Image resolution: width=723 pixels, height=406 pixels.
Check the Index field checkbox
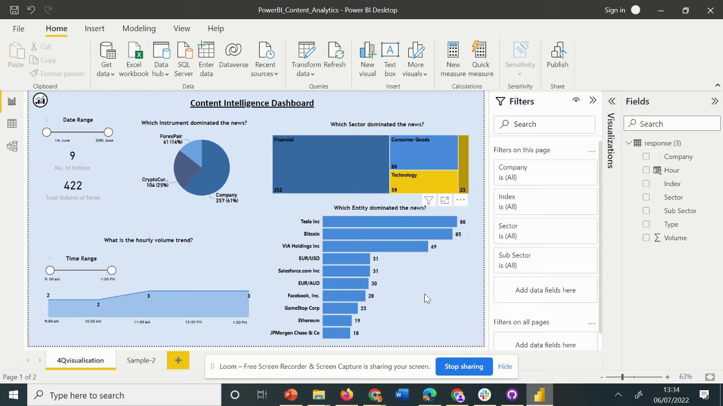(646, 184)
